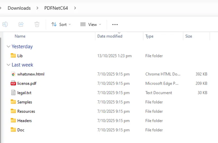This screenshot has width=218, height=143.
Task: Click the Doc folder name
Action: click(21, 130)
